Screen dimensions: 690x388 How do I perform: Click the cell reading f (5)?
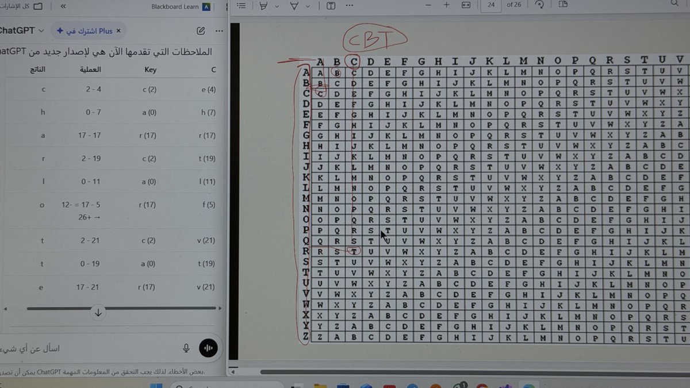point(208,204)
